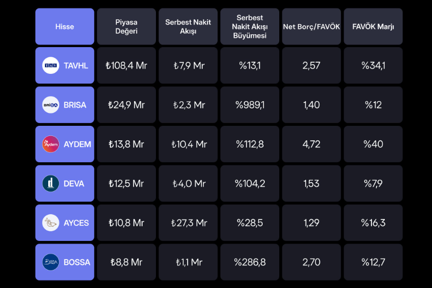Click TAVHL market value ₺108,4 Mr
The height and width of the screenshot is (288, 432).
click(126, 66)
